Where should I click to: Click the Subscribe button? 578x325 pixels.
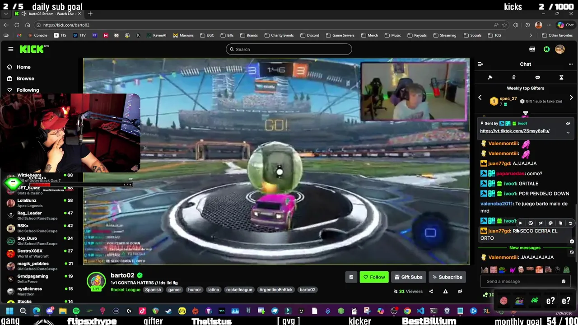coord(447,277)
